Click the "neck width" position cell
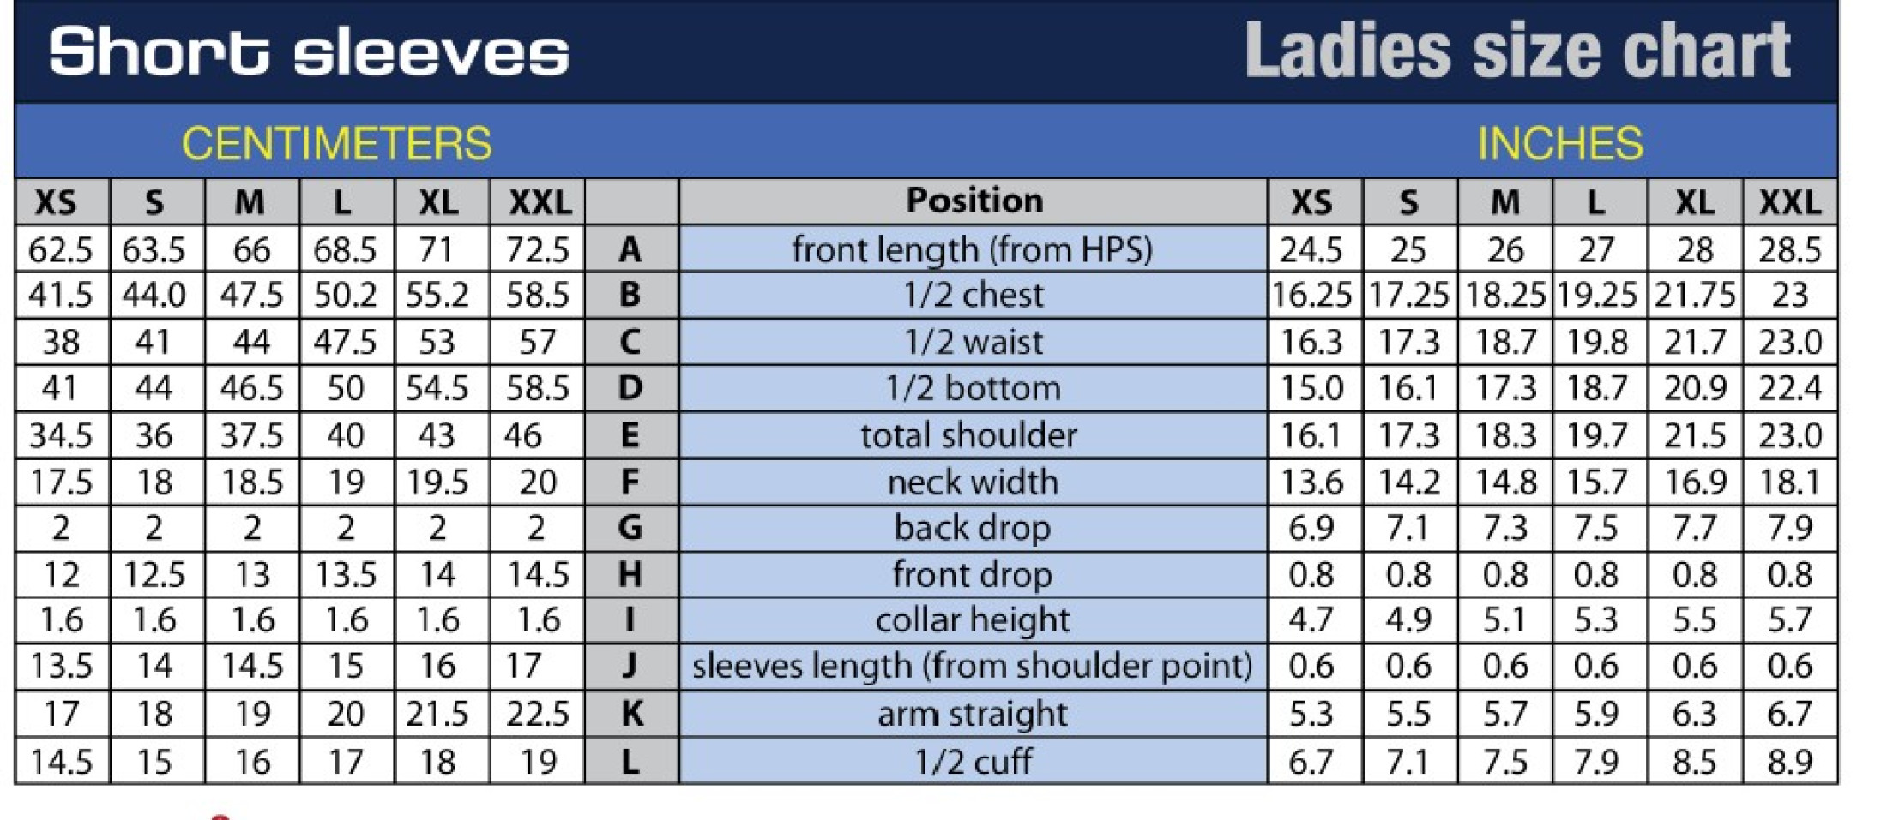This screenshot has height=820, width=1887. point(972,482)
